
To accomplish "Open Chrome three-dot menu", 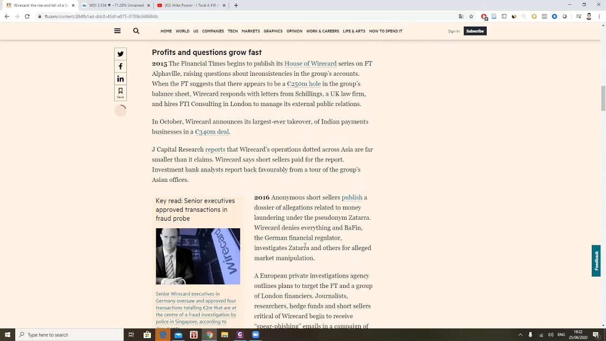I will coord(599,16).
